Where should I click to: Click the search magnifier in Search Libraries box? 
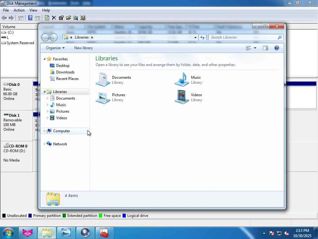point(279,37)
